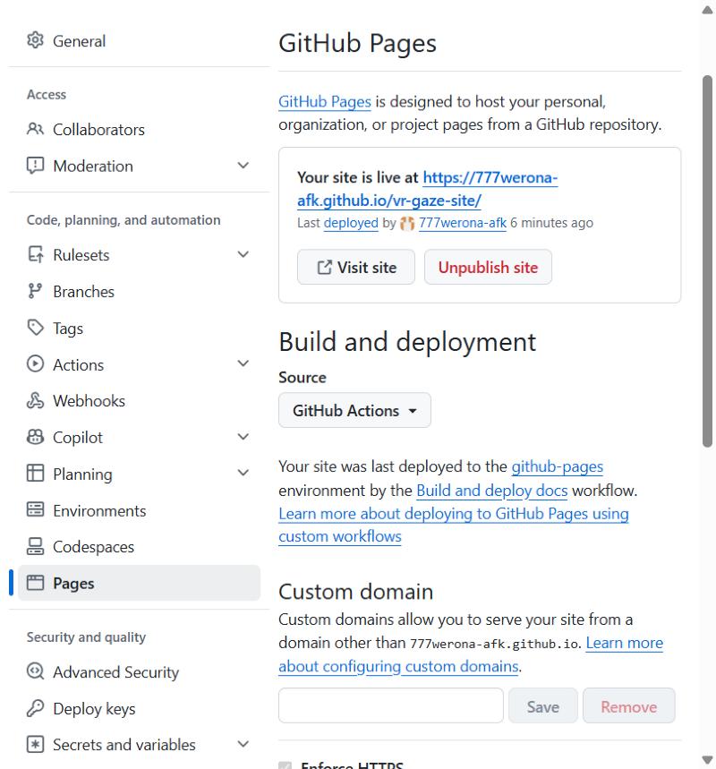Image resolution: width=716 pixels, height=769 pixels.
Task: Click the Advanced Security shield-search icon
Action: pyautogui.click(x=35, y=671)
